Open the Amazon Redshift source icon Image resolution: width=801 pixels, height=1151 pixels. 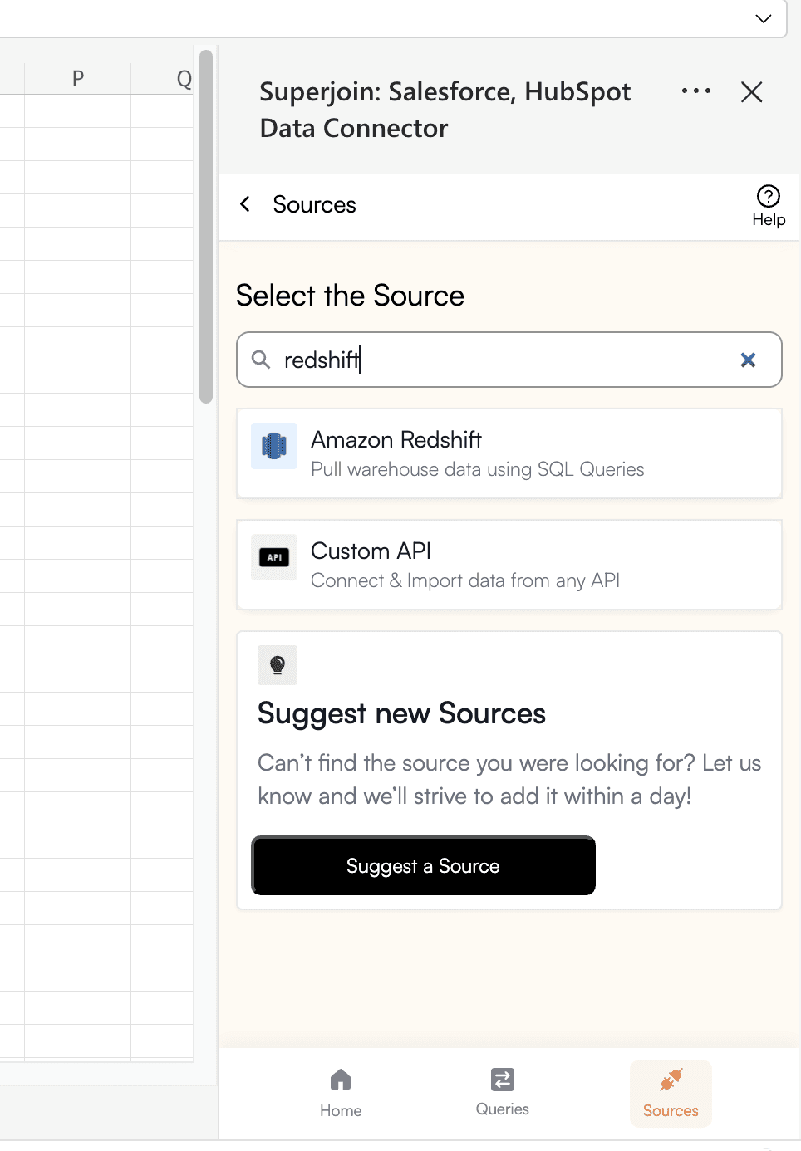[x=274, y=446]
